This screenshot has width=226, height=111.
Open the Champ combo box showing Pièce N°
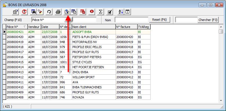pos(50,20)
